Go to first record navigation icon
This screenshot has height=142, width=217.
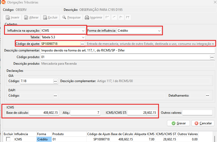[107, 17]
